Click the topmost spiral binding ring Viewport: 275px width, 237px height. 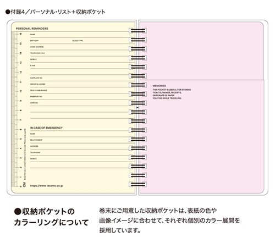pos(138,31)
